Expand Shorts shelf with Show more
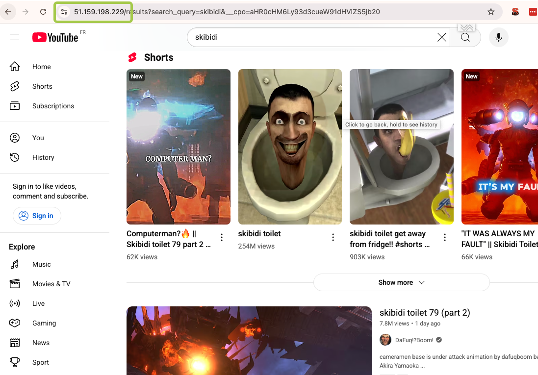 tap(402, 282)
